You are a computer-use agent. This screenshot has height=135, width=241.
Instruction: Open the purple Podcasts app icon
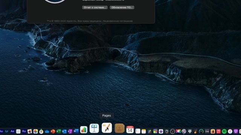[236, 131]
